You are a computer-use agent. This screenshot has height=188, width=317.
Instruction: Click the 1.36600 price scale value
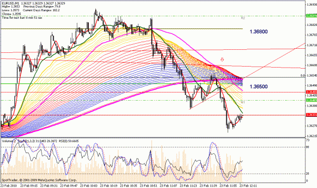(312, 65)
